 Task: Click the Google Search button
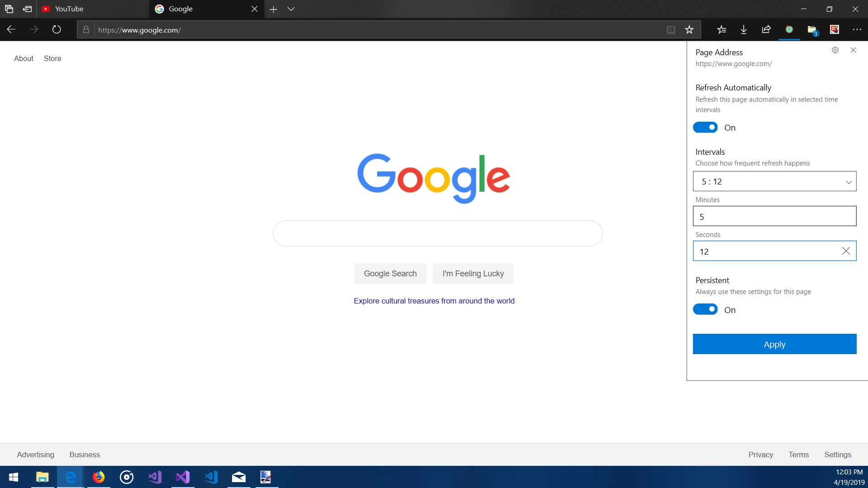(390, 274)
